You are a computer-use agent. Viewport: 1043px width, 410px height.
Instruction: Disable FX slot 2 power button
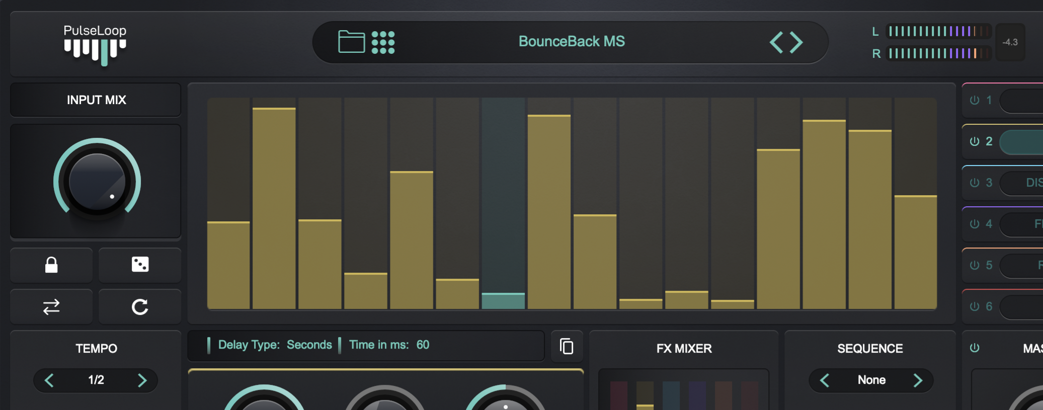tap(975, 141)
